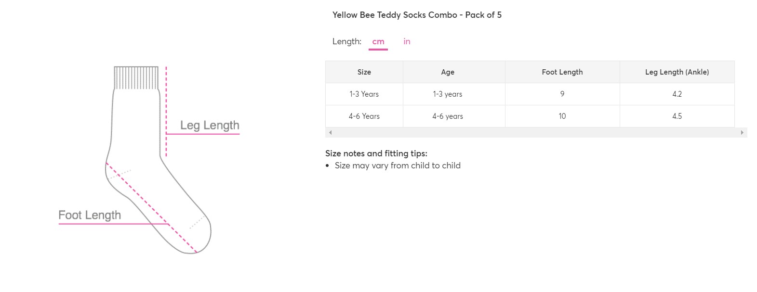Click the Leg Length diagram label
This screenshot has width=757, height=292.
pos(210,126)
